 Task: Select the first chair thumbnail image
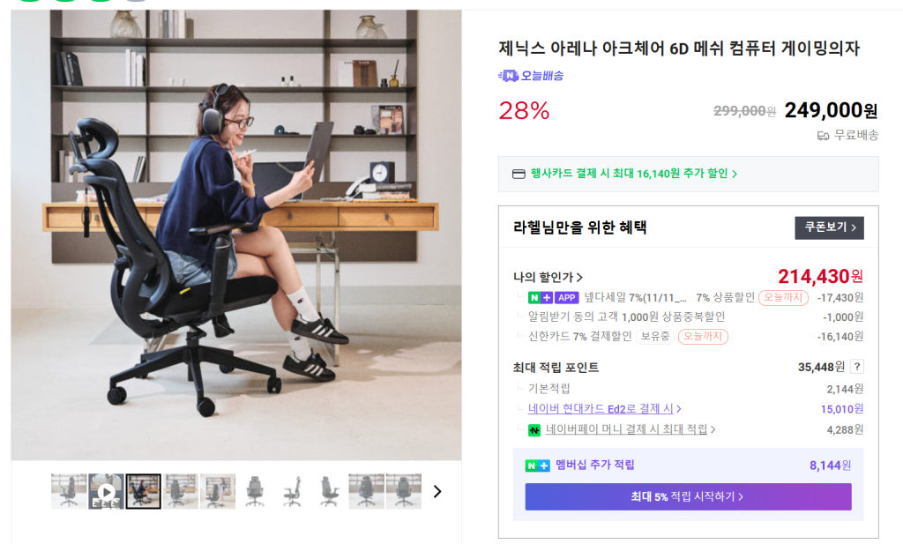(x=69, y=492)
